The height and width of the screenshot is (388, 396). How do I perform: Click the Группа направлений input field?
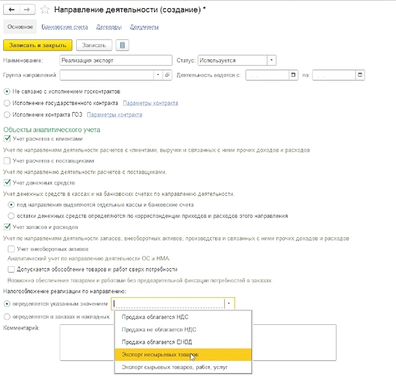(x=107, y=75)
